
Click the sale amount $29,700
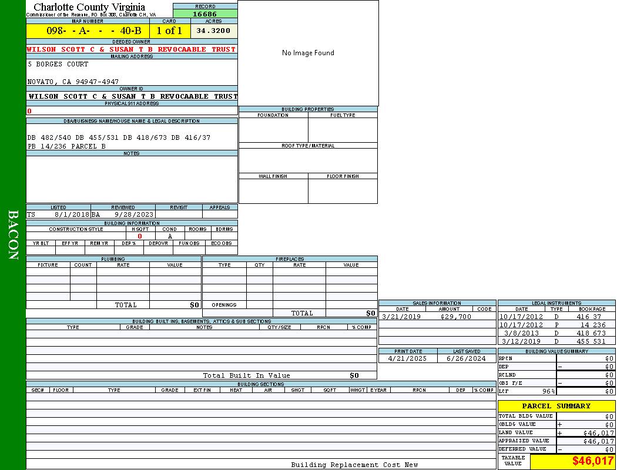(x=455, y=317)
